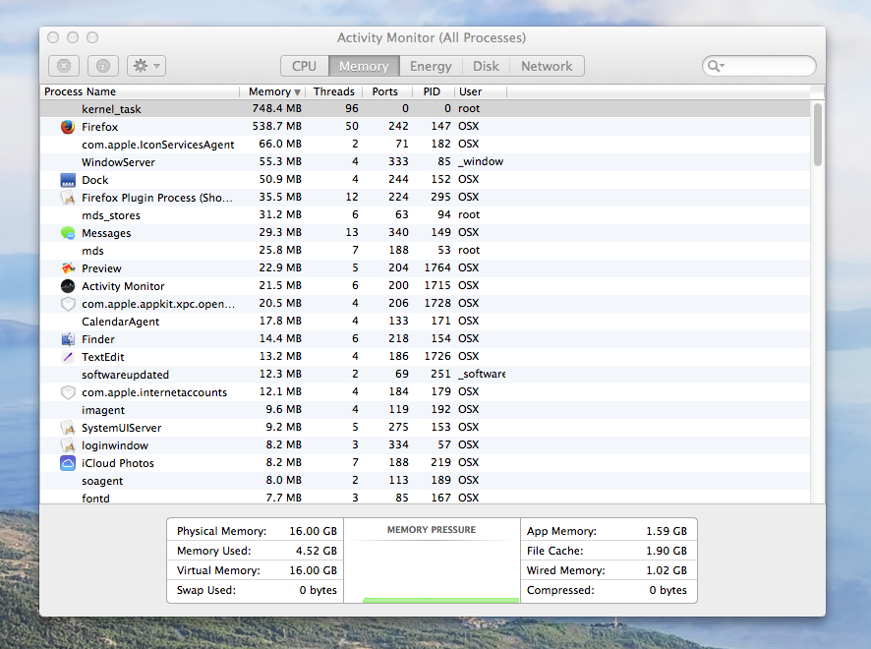Screen dimensions: 871x649
Task: Click the Swap Used 0 bytes value
Action: pos(318,590)
